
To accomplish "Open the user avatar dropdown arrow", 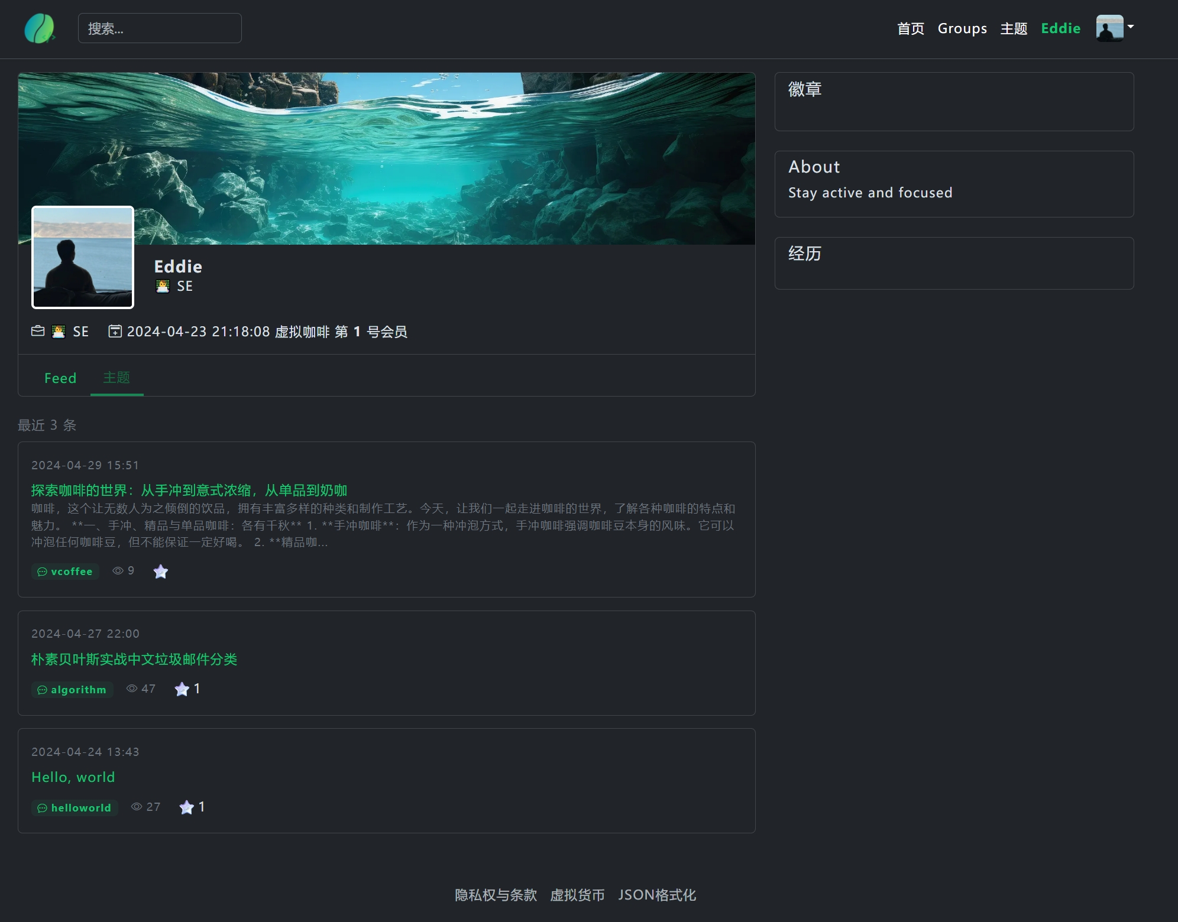I will coord(1131,27).
